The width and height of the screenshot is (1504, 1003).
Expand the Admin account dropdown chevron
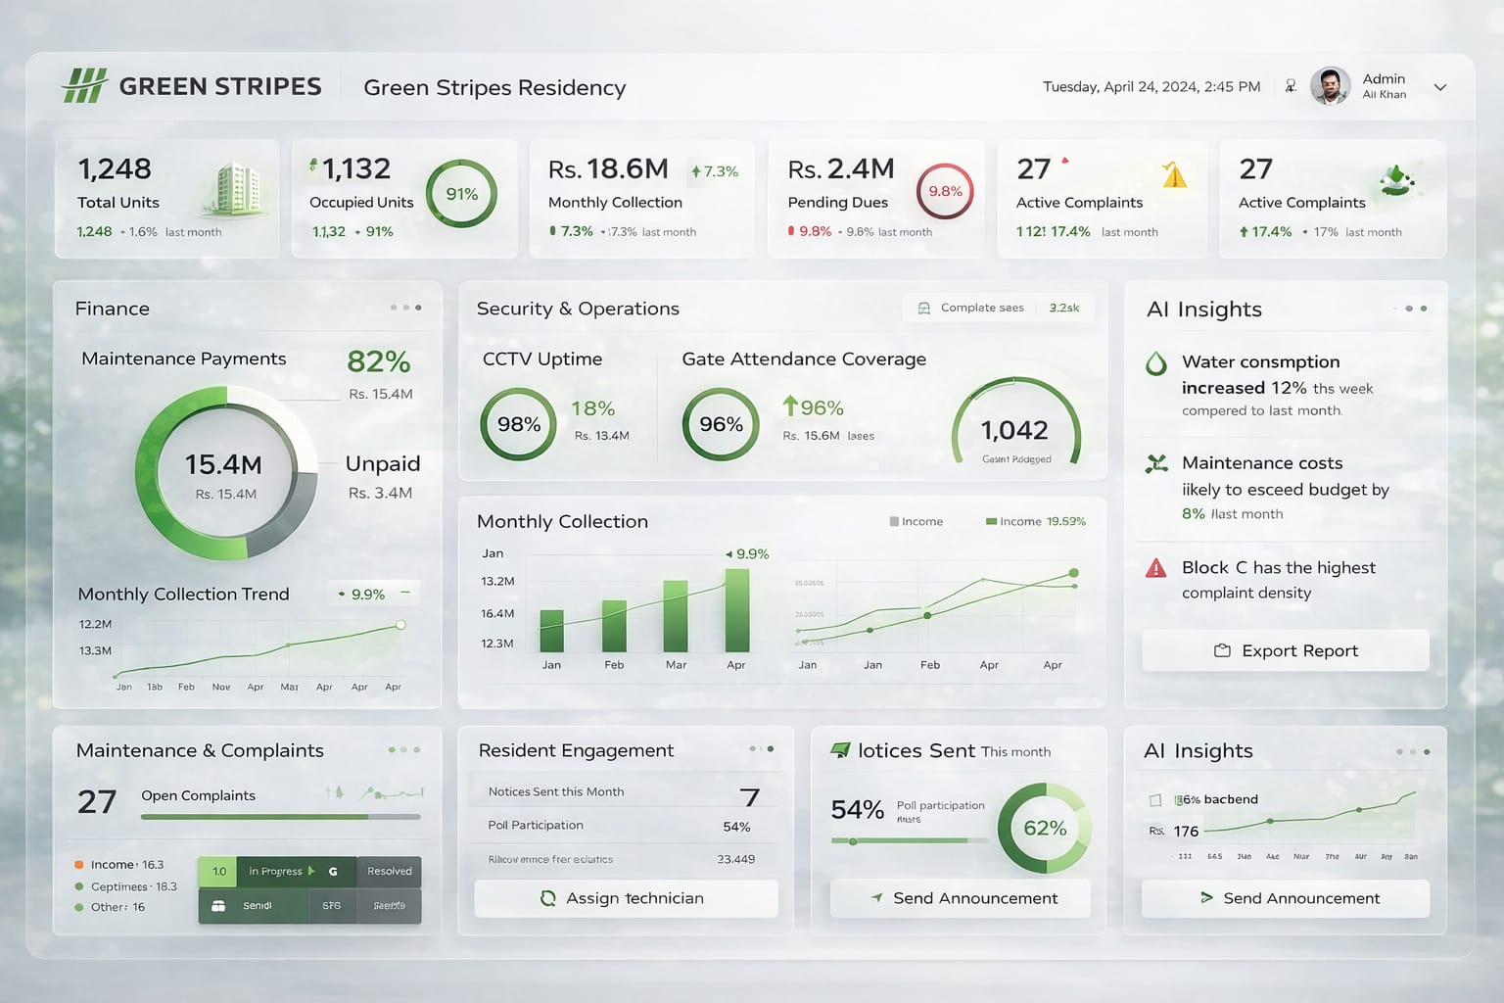point(1439,87)
